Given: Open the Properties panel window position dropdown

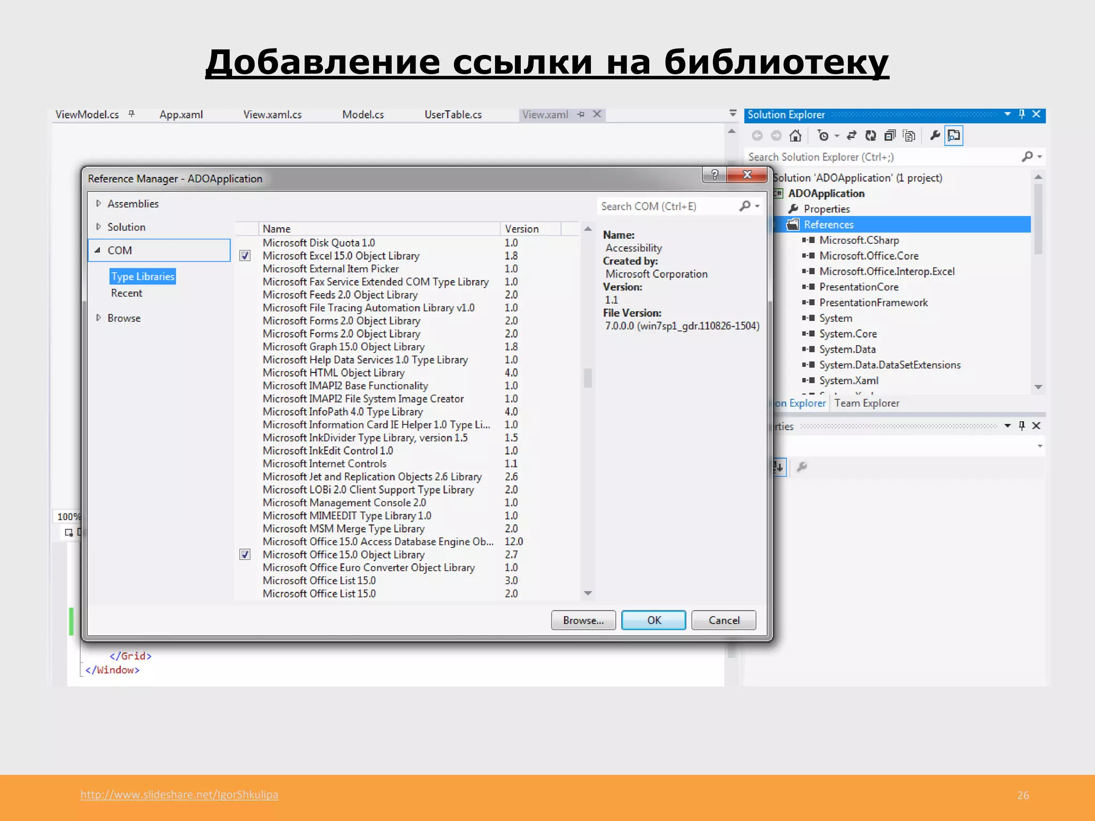Looking at the screenshot, I should pyautogui.click(x=1007, y=426).
